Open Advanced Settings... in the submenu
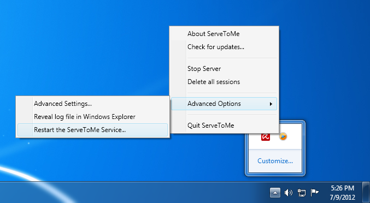 click(x=92, y=104)
